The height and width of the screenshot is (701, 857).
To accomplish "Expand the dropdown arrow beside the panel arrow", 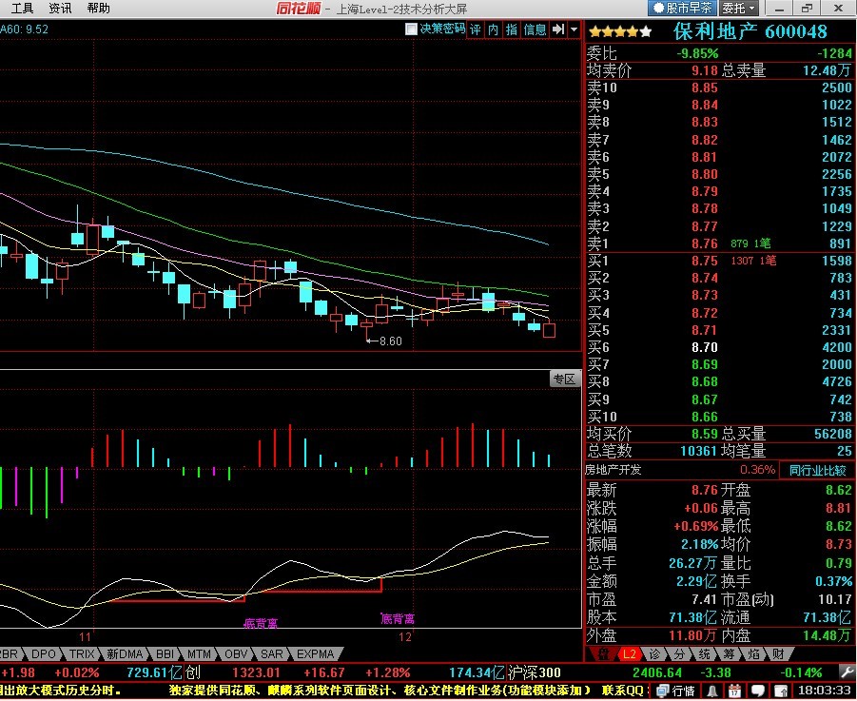I will [574, 29].
